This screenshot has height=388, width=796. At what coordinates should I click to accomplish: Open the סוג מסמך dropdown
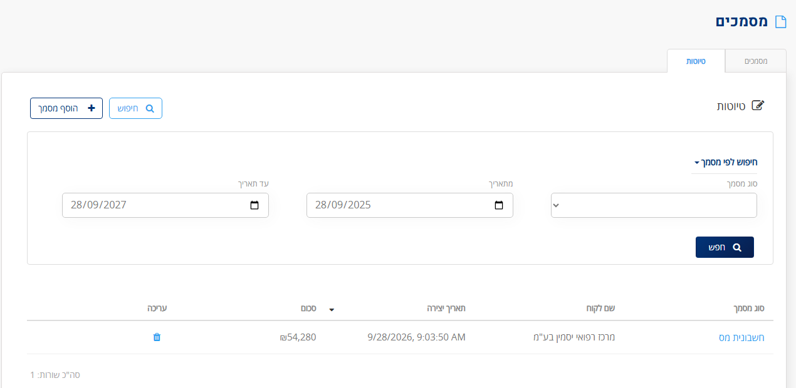pos(654,205)
